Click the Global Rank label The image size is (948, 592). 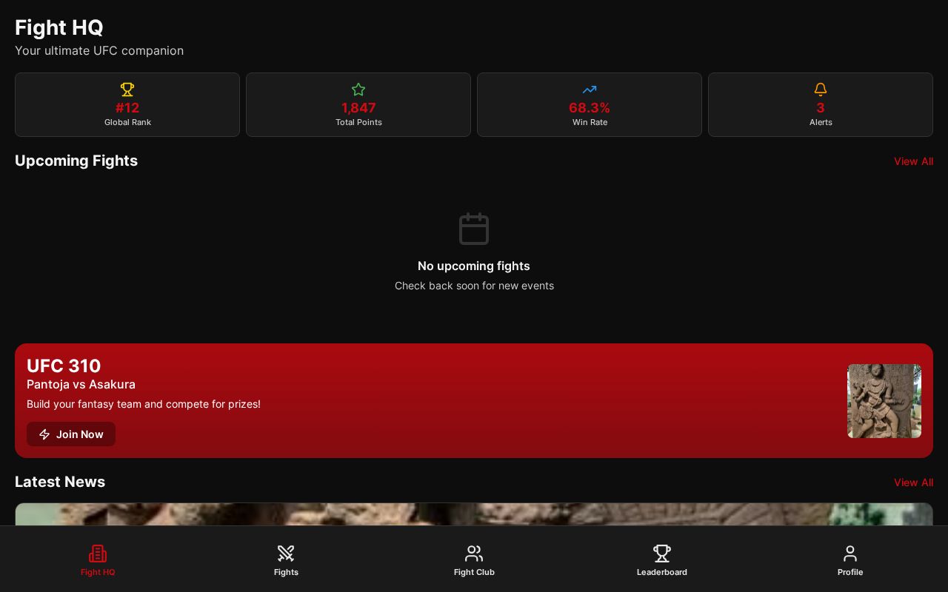[127, 123]
